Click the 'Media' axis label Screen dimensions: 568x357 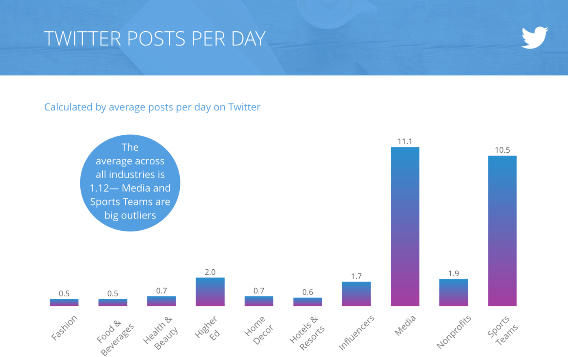pos(405,326)
